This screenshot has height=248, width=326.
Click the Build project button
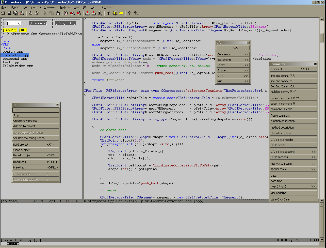point(36,145)
